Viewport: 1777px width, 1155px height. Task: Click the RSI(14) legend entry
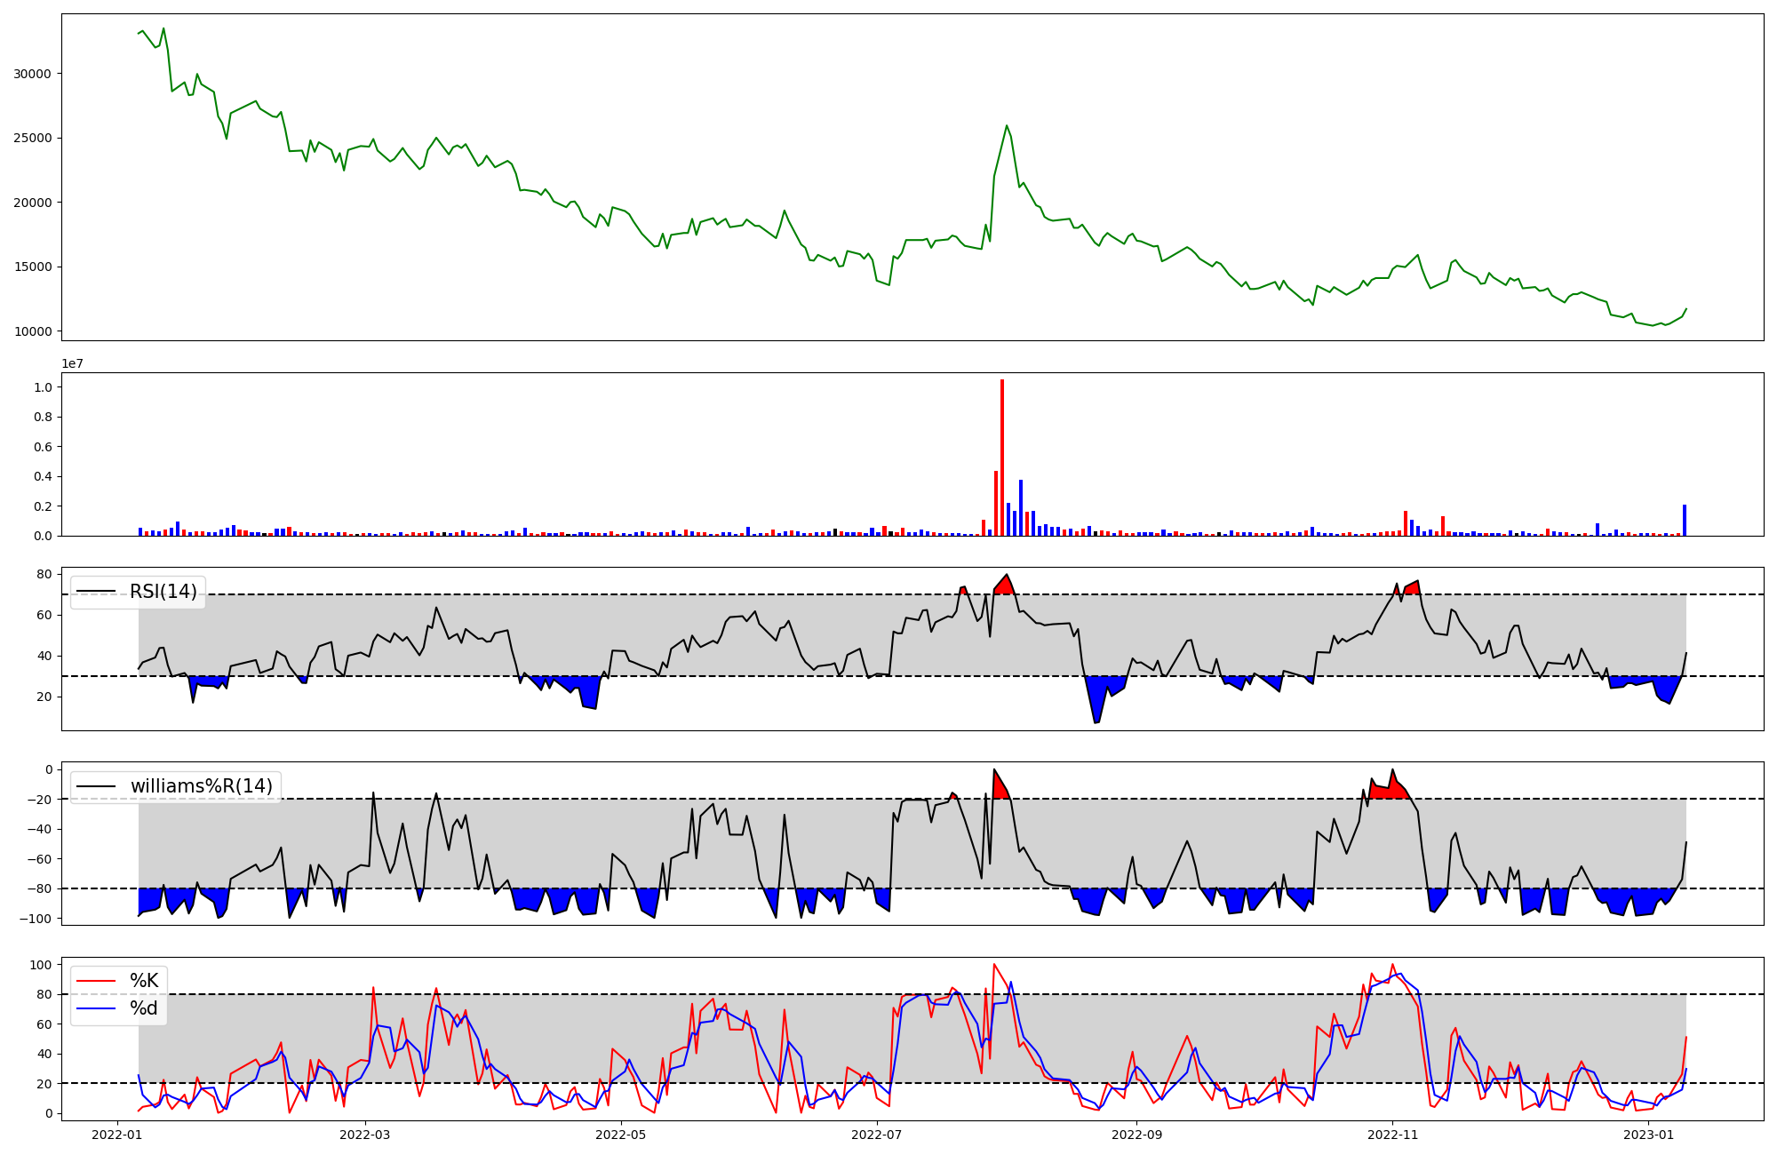pyautogui.click(x=163, y=592)
